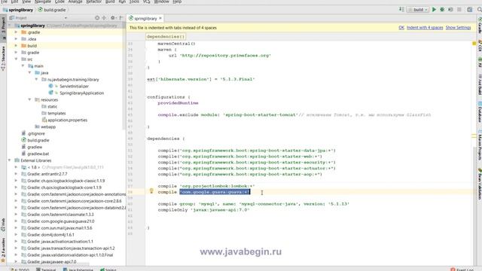Open the Spring tool window tab

point(108,269)
